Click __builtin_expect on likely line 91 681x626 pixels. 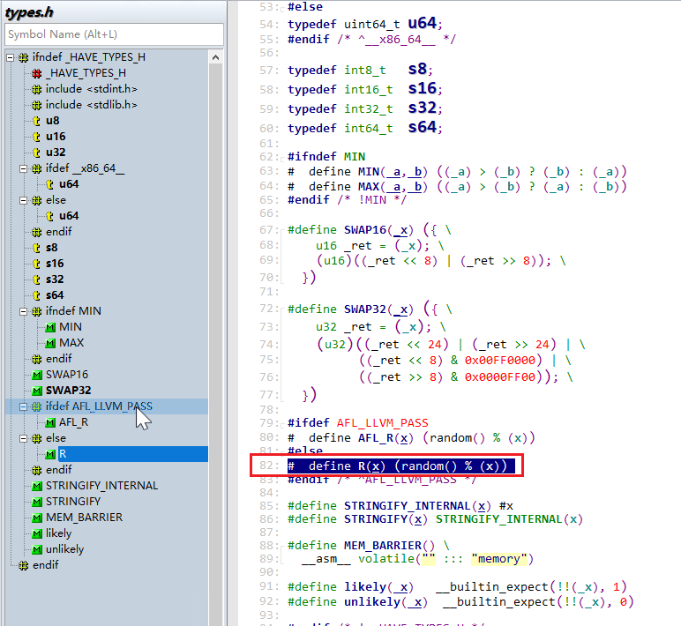(x=492, y=587)
